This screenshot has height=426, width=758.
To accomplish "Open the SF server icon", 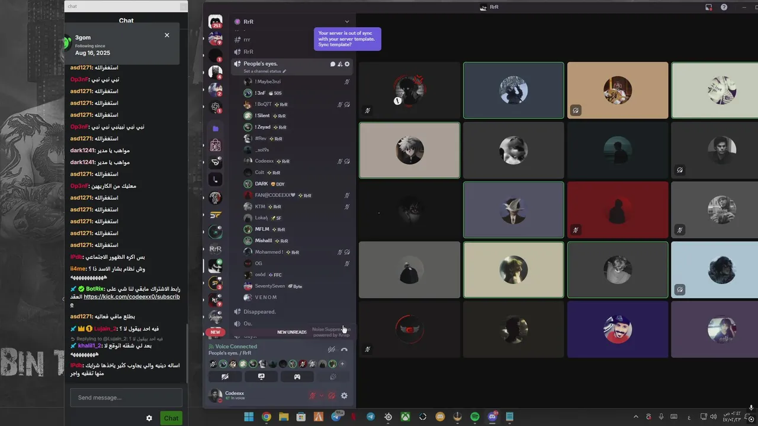I will click(216, 215).
